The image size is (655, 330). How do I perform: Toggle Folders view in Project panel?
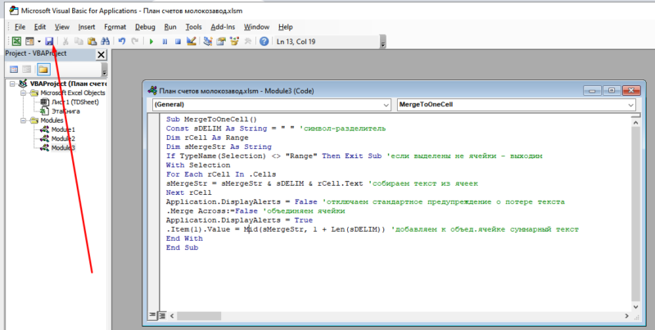[x=43, y=70]
